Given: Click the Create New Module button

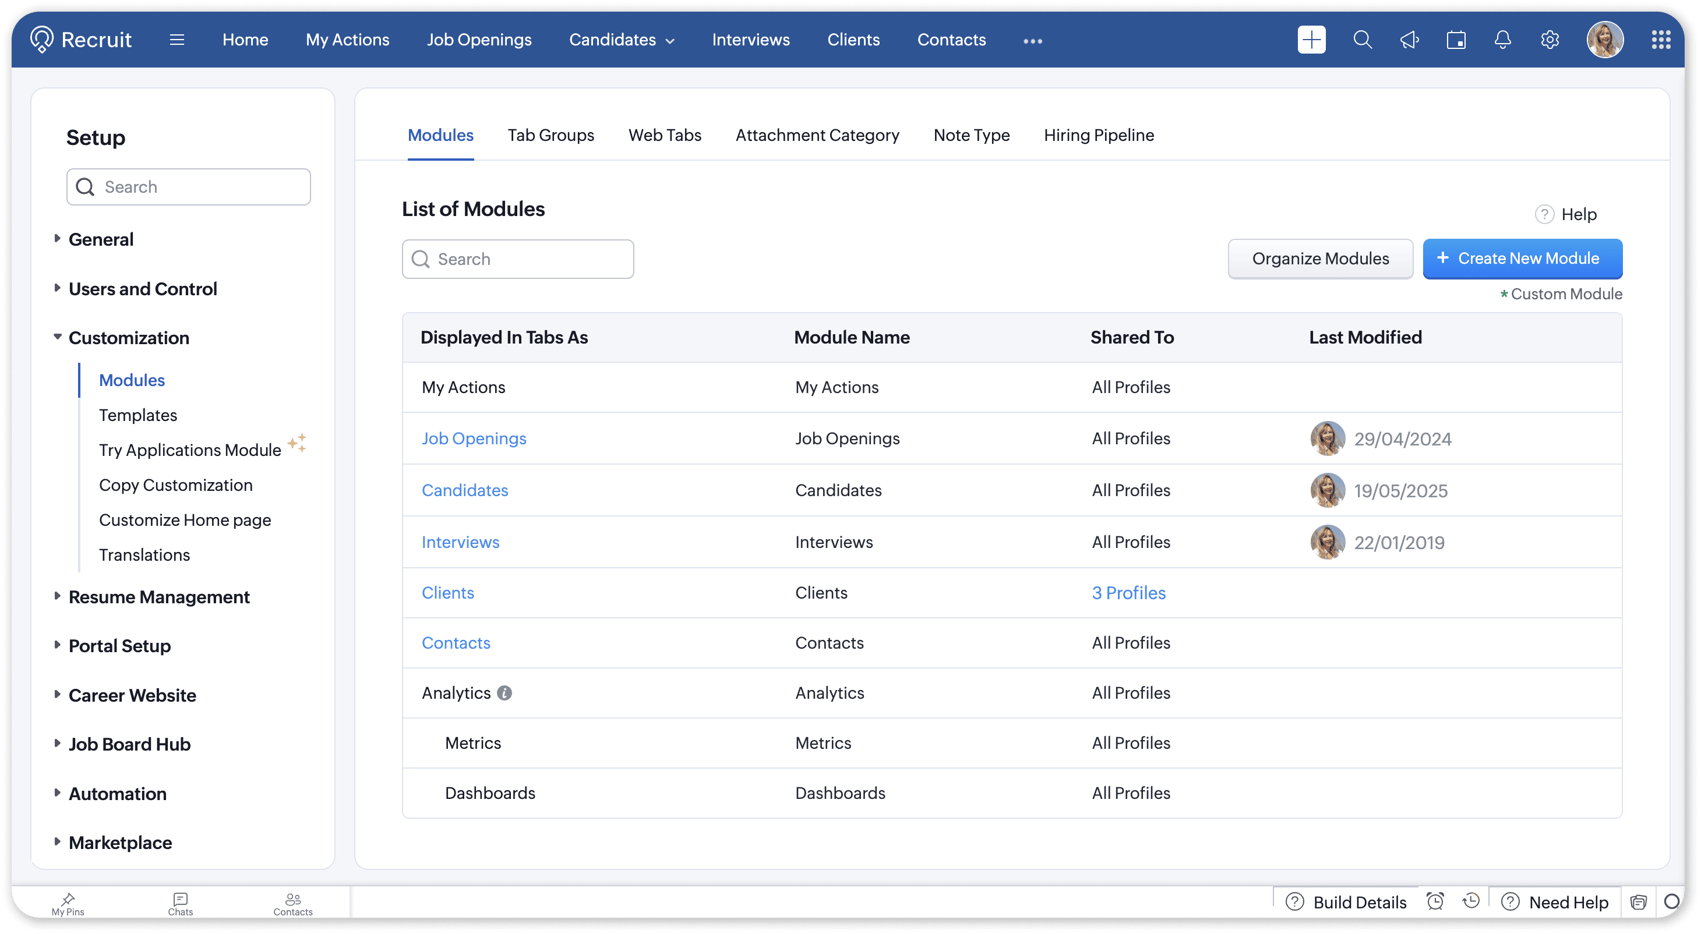Looking at the screenshot, I should [x=1522, y=258].
